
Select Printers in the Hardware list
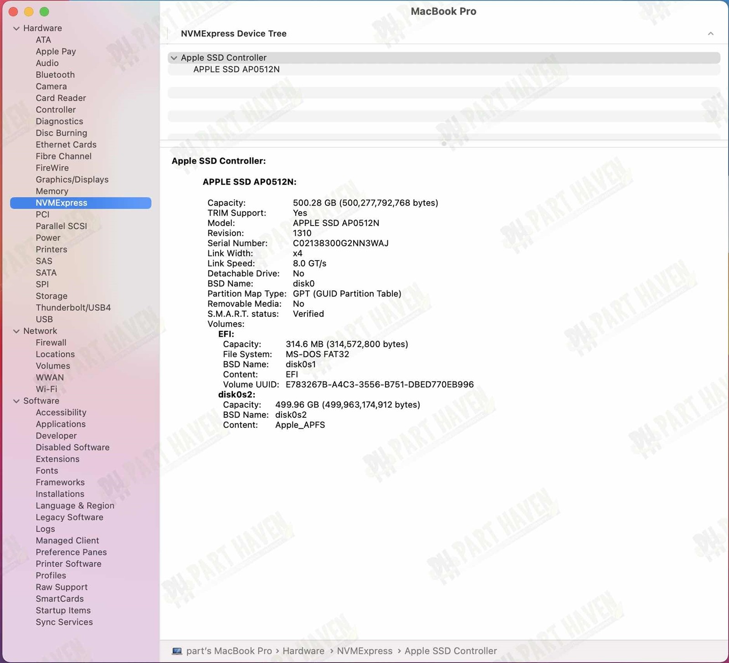pos(51,249)
